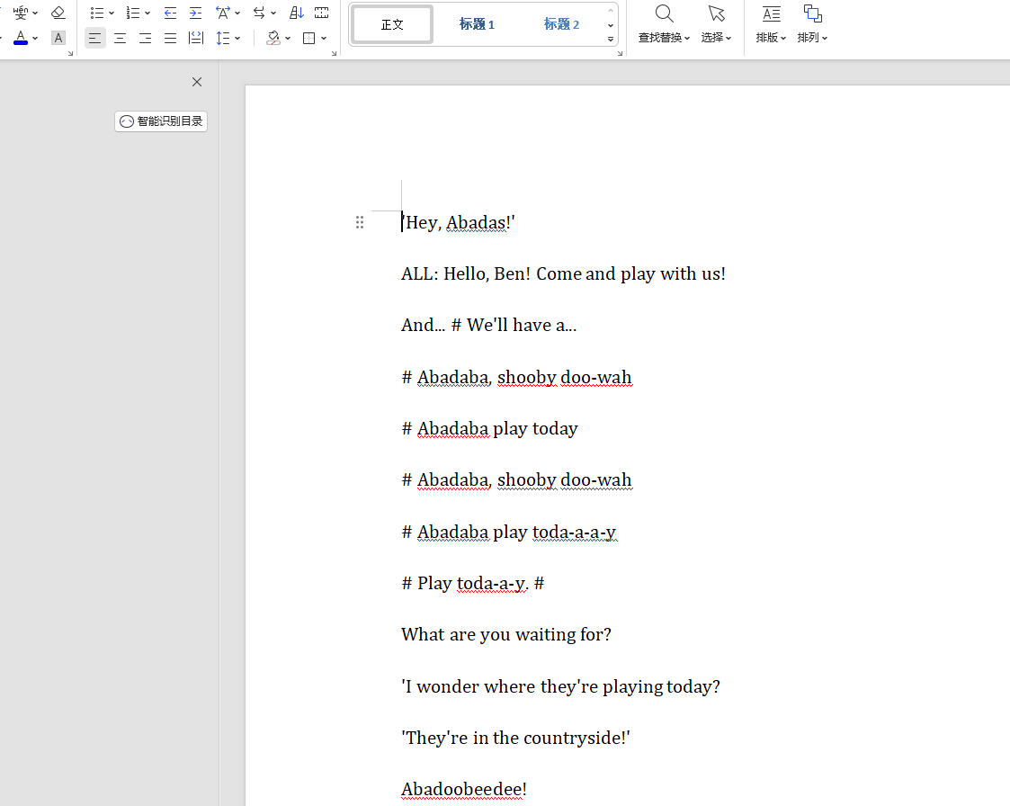Open the paragraph dialog launcher arrow
This screenshot has height=806, width=1010.
[334, 53]
